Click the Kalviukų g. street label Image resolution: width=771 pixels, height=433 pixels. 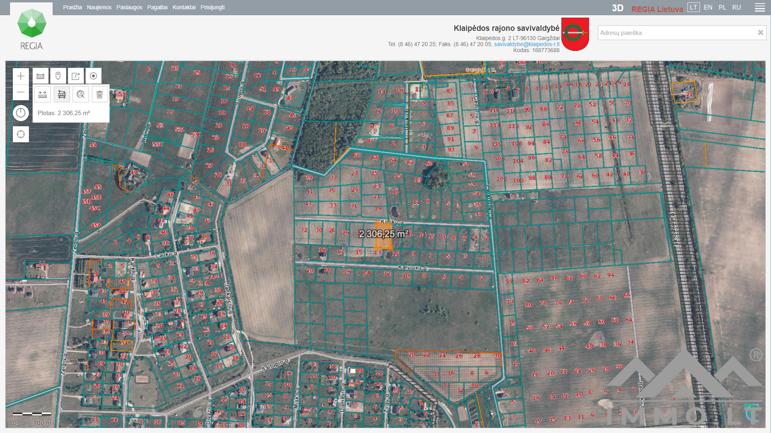[412, 267]
